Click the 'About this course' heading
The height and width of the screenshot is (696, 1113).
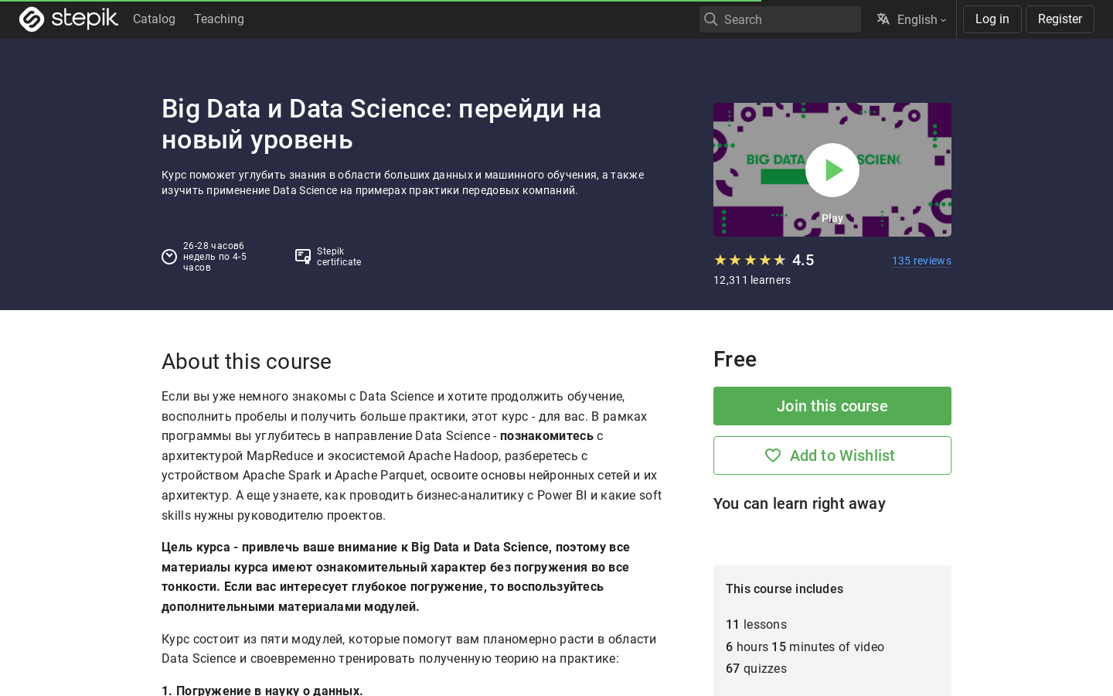click(x=247, y=361)
